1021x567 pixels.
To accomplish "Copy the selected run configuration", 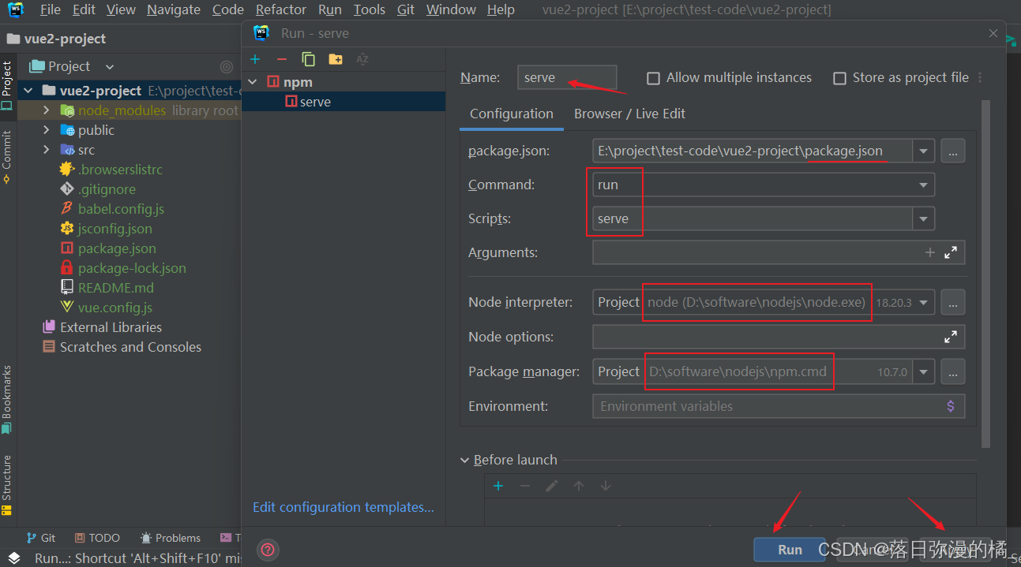I will 308,60.
